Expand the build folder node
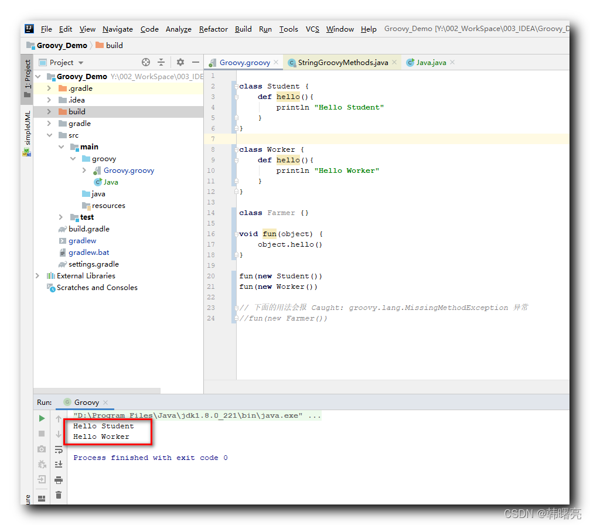The image size is (590, 525). coord(49,111)
